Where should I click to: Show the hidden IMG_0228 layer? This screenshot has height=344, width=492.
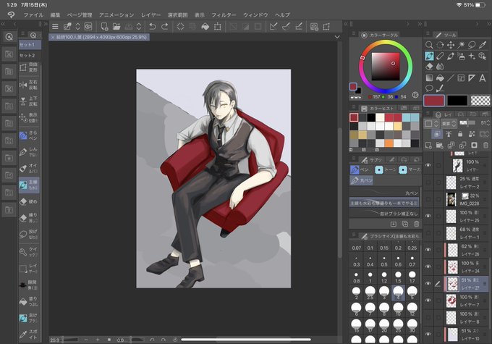click(x=428, y=199)
